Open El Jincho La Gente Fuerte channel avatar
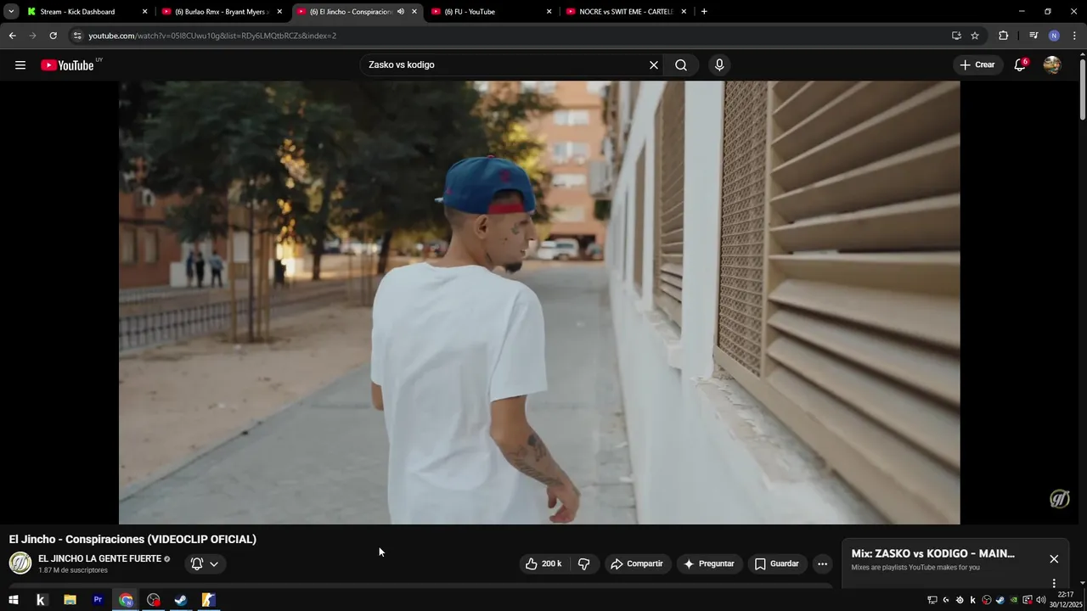This screenshot has height=611, width=1087. [20, 563]
